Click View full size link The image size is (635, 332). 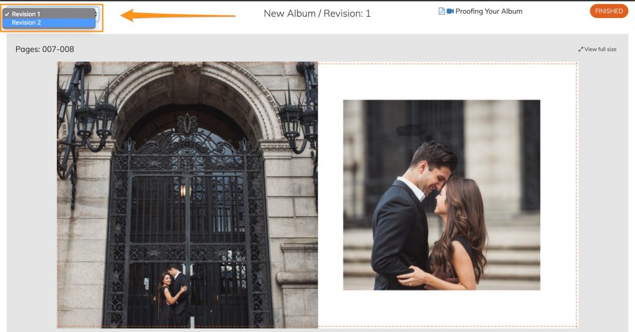coord(600,50)
